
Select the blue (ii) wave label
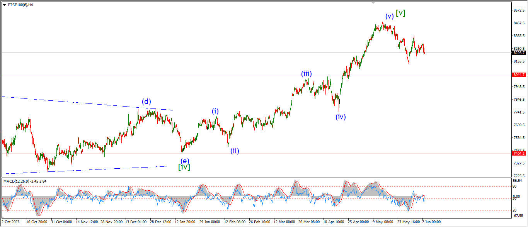235,151
